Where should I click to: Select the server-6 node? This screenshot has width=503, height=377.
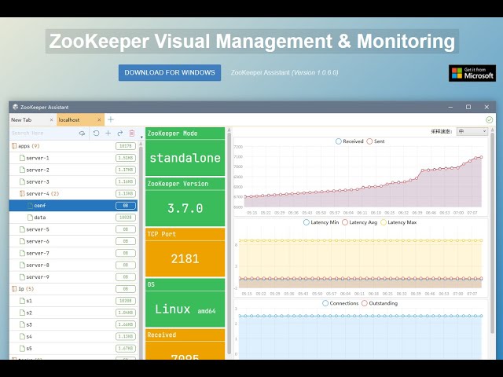pyautogui.click(x=73, y=241)
